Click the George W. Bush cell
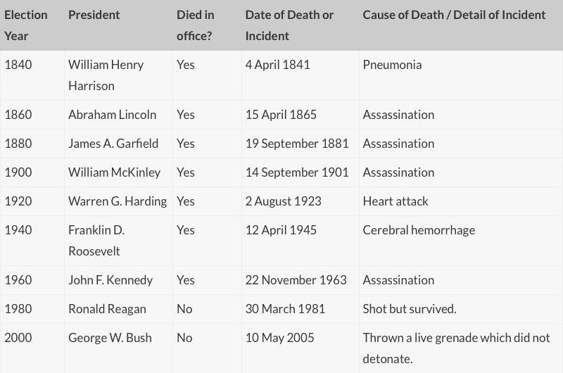Viewport: 563px width, 373px height. 109,338
